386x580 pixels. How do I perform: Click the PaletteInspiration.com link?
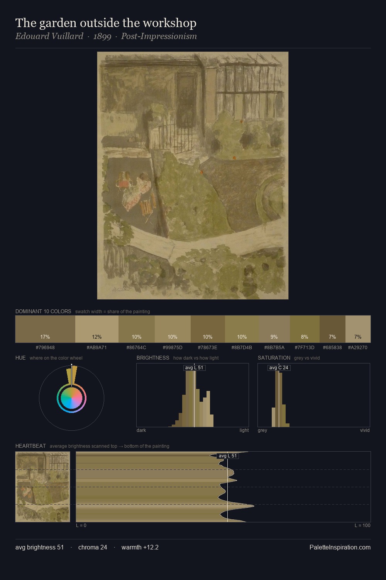point(340,547)
